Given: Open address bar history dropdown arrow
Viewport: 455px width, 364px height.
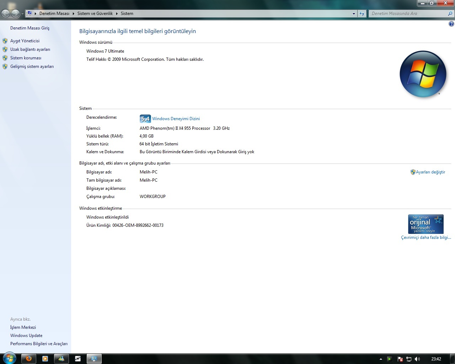Looking at the screenshot, I should point(354,14).
